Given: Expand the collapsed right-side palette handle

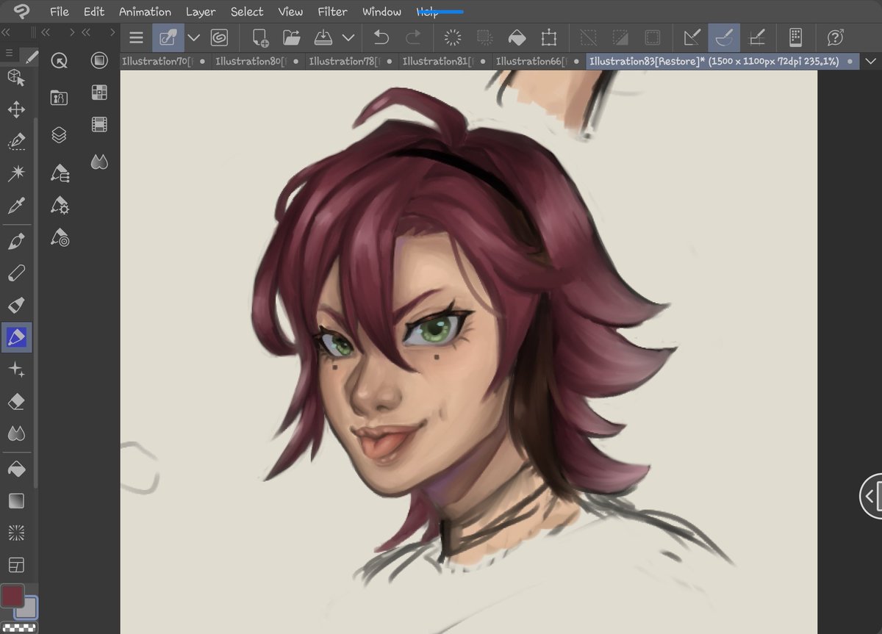Looking at the screenshot, I should tap(870, 496).
